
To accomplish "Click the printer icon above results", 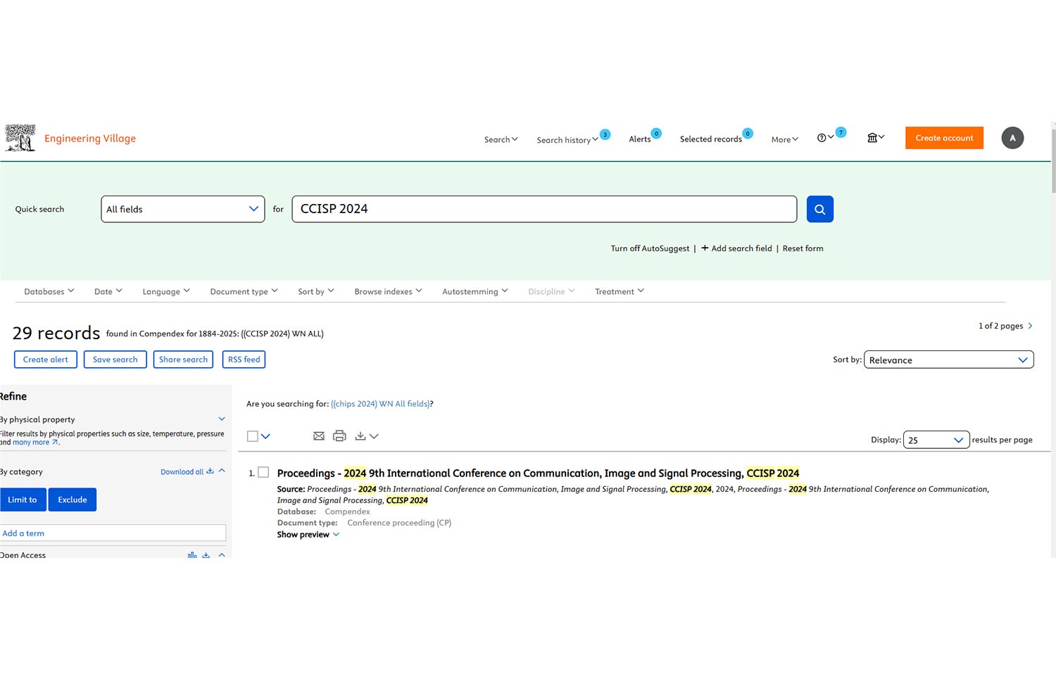I will tap(339, 436).
